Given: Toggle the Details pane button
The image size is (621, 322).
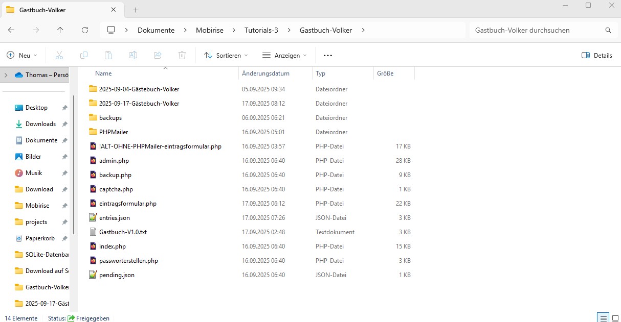Looking at the screenshot, I should (597, 55).
